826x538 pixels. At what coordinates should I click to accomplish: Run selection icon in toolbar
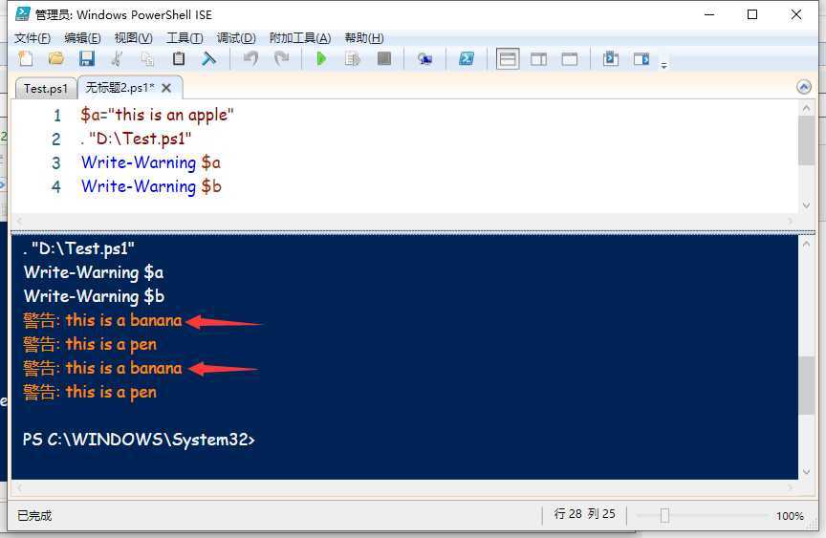click(353, 59)
